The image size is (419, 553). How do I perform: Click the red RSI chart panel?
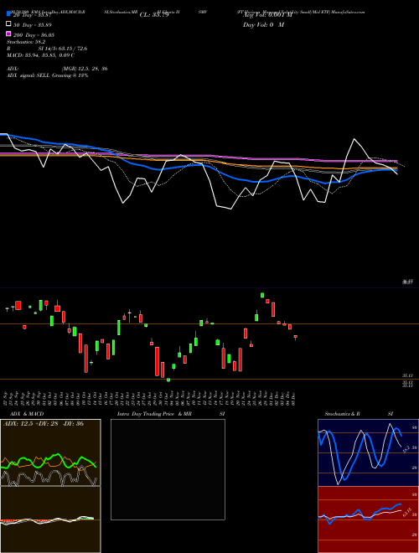tap(368, 519)
